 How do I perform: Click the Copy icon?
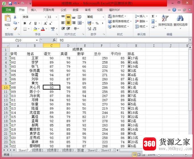(x=15, y=23)
